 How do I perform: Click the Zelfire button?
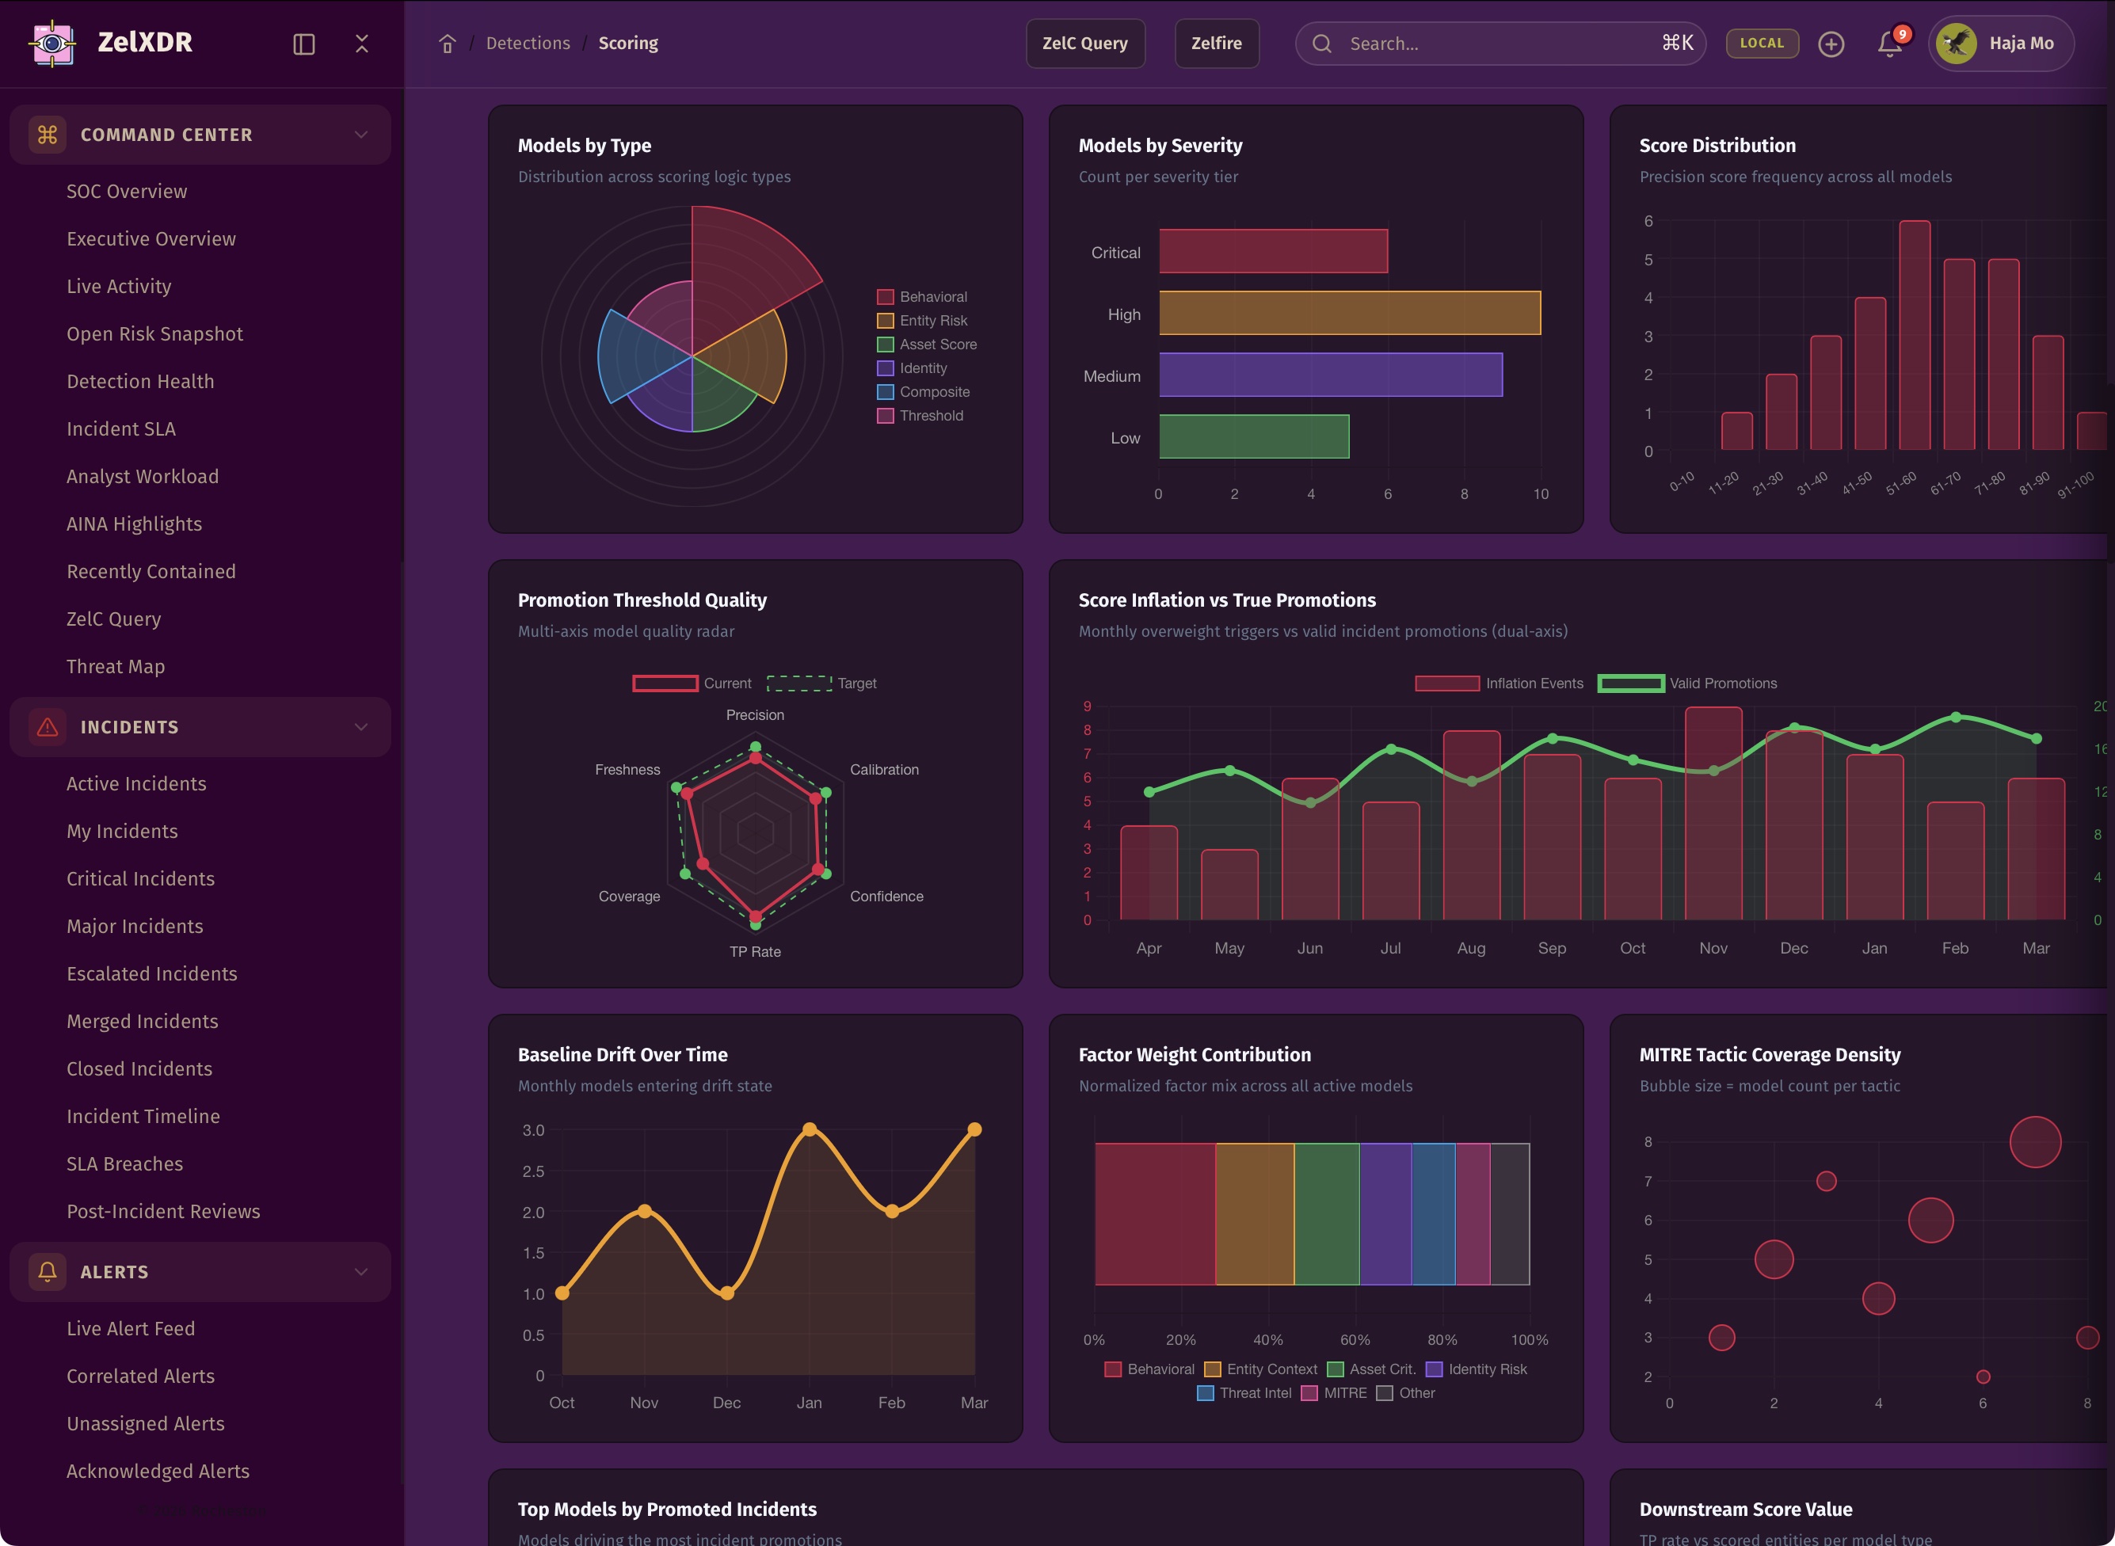[x=1216, y=43]
